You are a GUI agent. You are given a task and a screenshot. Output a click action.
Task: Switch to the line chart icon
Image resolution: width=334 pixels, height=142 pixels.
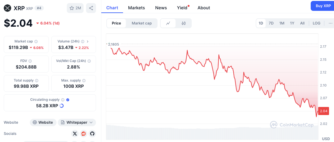pos(168,23)
